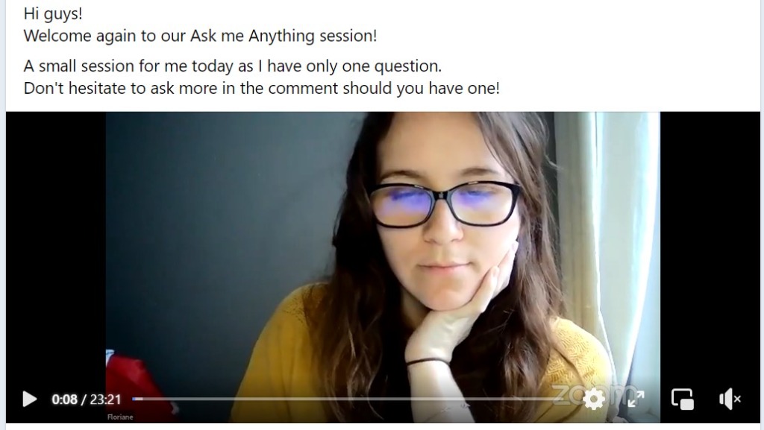Enable picture-in-picture mode
The height and width of the screenshot is (430, 764).
(x=682, y=399)
